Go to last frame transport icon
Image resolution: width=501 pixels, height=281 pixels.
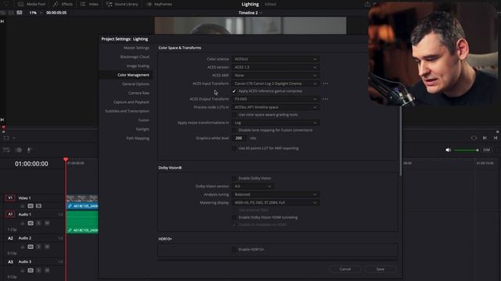click(x=496, y=138)
